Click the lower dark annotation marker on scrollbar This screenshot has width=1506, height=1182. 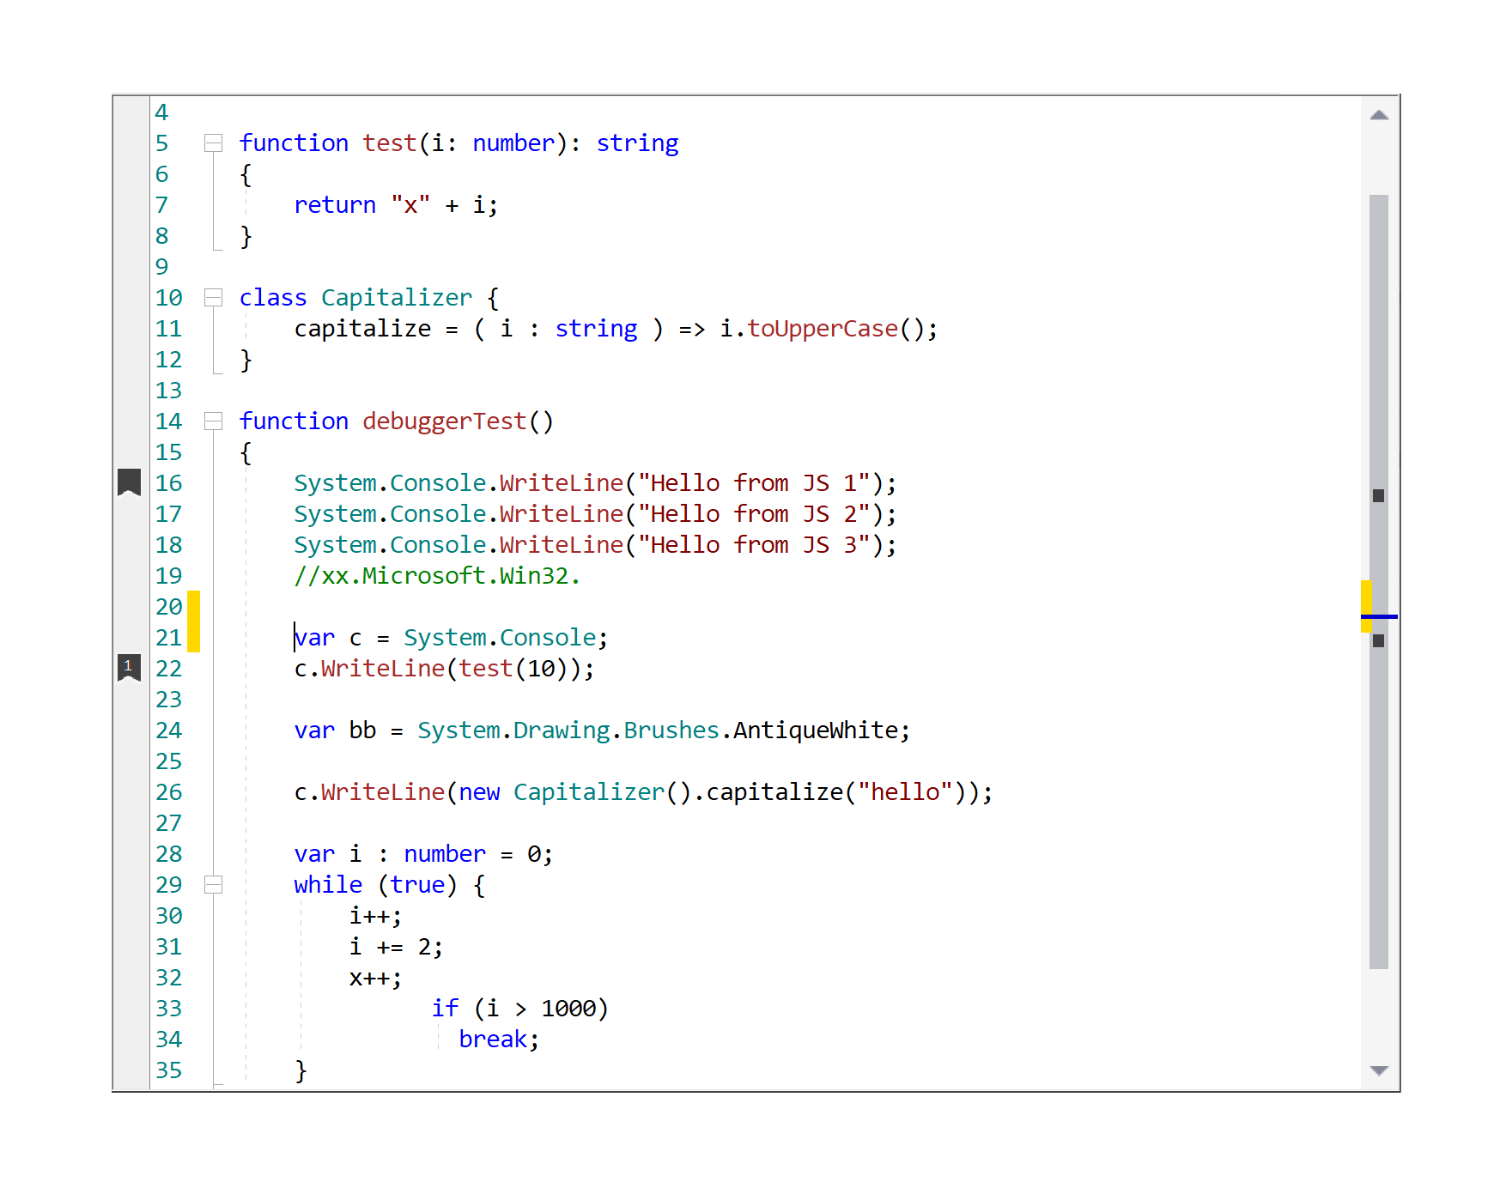pyautogui.click(x=1378, y=640)
